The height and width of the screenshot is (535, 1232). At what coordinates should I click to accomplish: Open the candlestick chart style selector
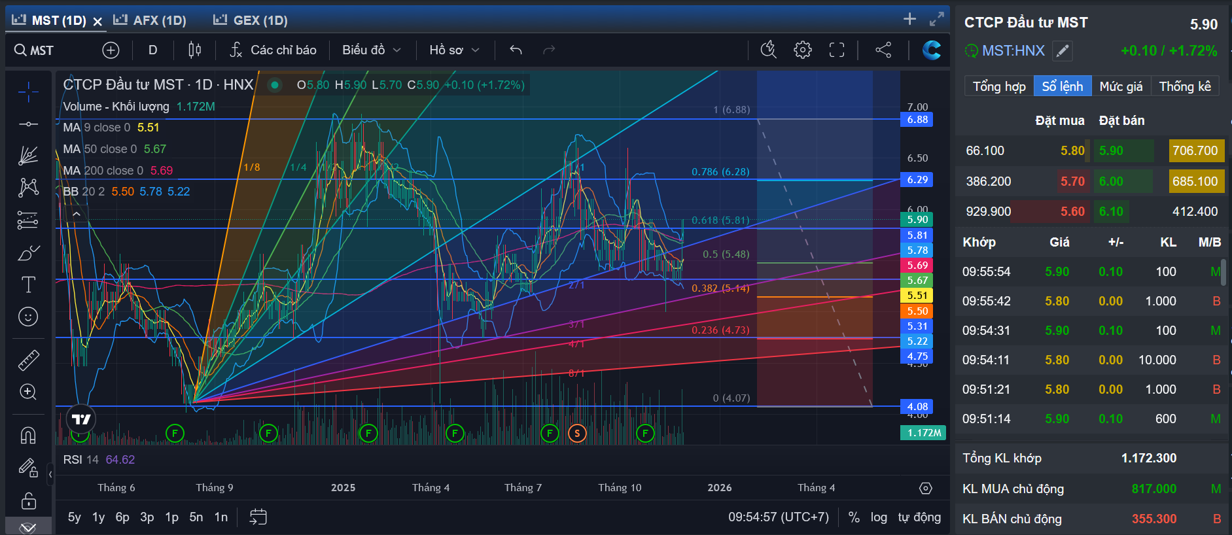point(194,50)
